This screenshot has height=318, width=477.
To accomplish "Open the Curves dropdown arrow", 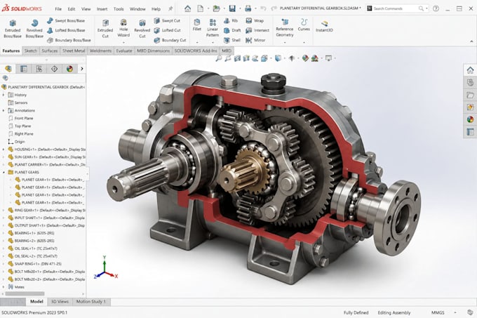I will click(x=304, y=43).
